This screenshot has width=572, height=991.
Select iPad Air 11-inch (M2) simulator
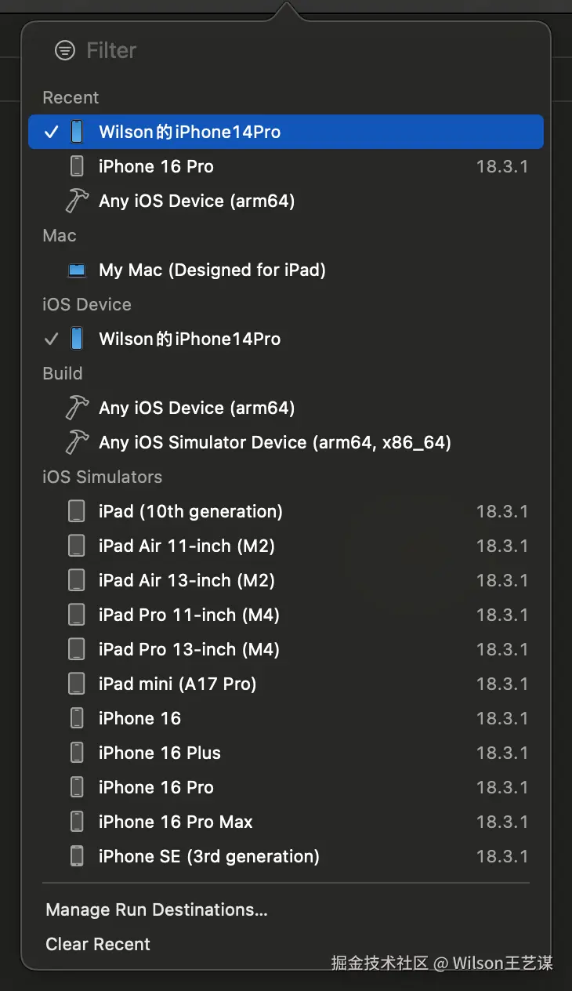(x=186, y=546)
